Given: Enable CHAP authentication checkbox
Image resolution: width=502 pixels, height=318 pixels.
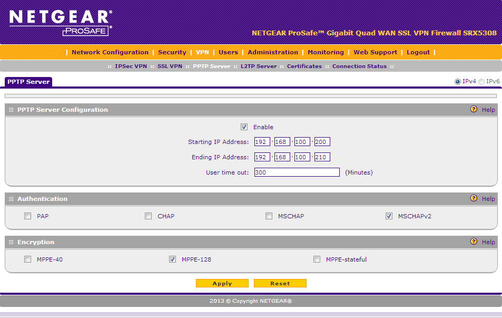Looking at the screenshot, I should (148, 216).
